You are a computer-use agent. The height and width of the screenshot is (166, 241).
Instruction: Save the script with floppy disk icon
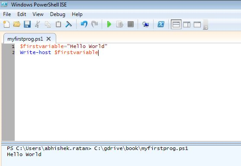27,24
